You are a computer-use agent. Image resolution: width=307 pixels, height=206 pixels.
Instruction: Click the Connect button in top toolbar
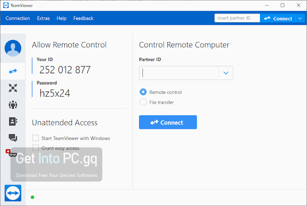(x=278, y=18)
